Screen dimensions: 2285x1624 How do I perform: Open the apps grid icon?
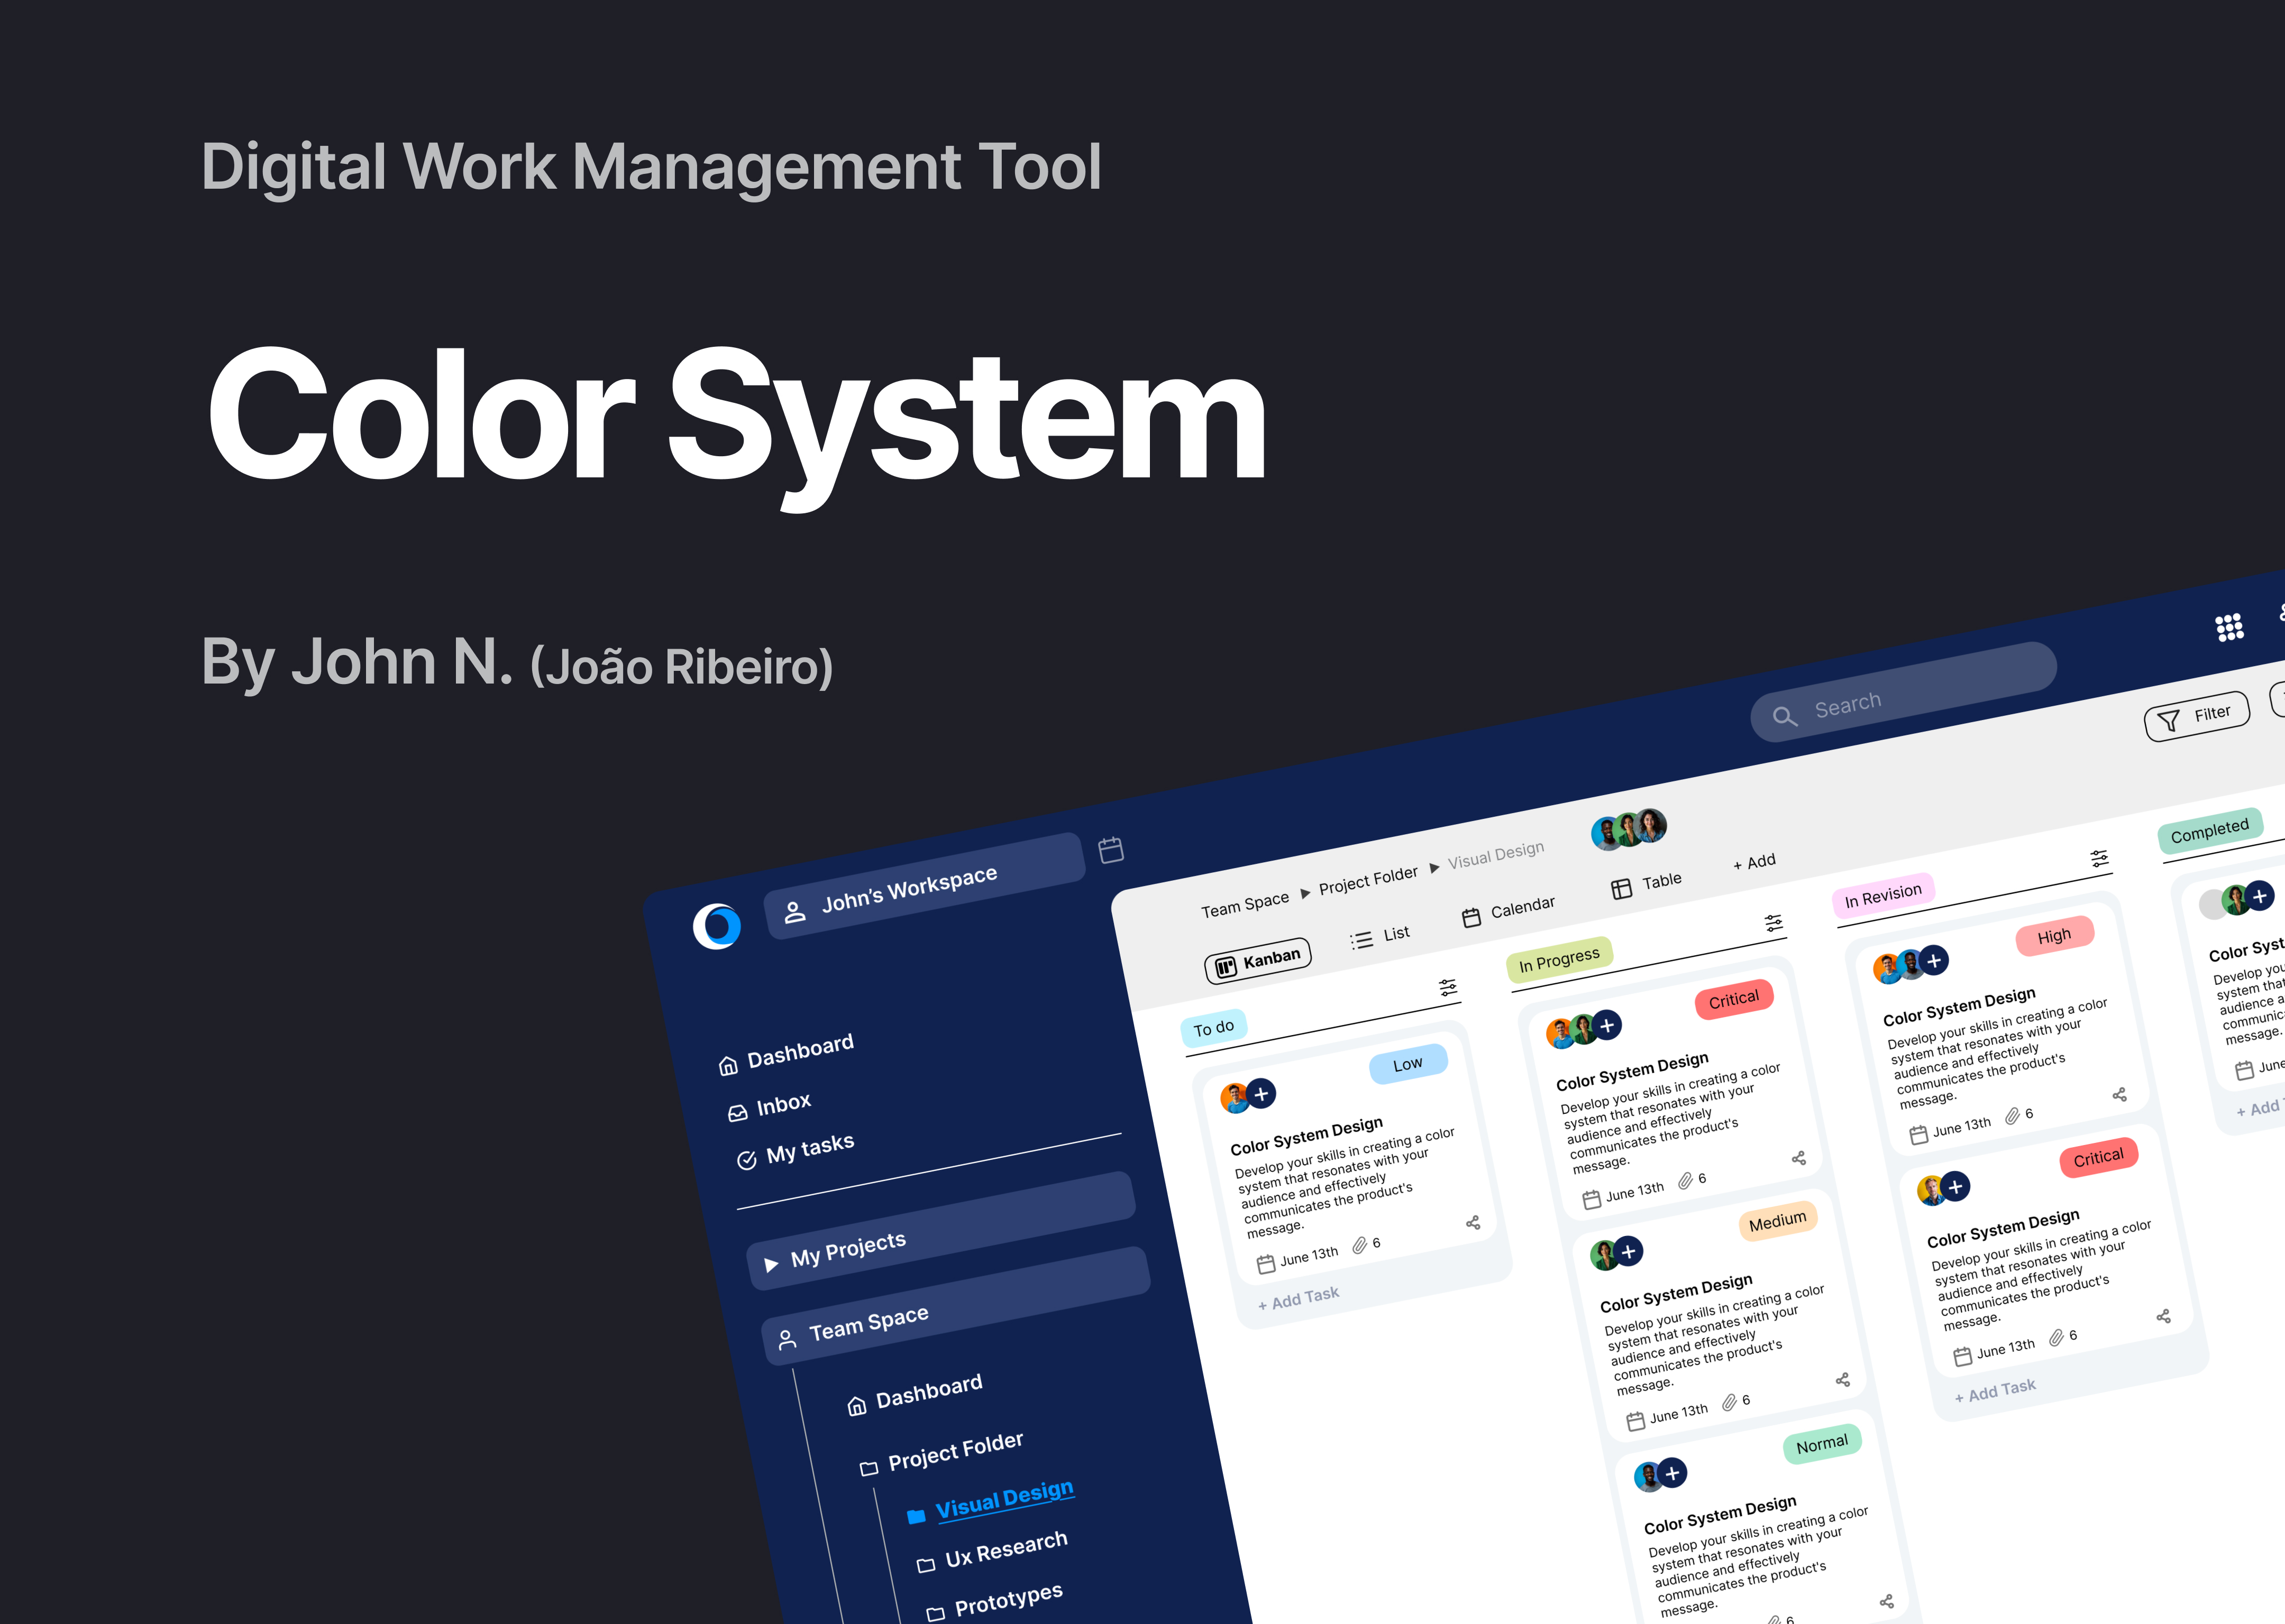[x=2229, y=628]
